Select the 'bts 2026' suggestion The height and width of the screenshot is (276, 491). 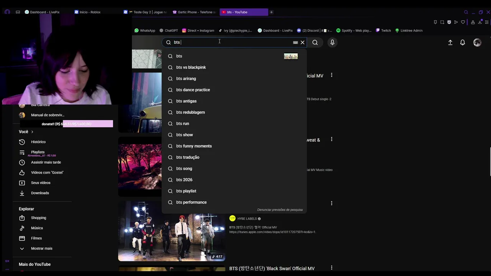234,180
